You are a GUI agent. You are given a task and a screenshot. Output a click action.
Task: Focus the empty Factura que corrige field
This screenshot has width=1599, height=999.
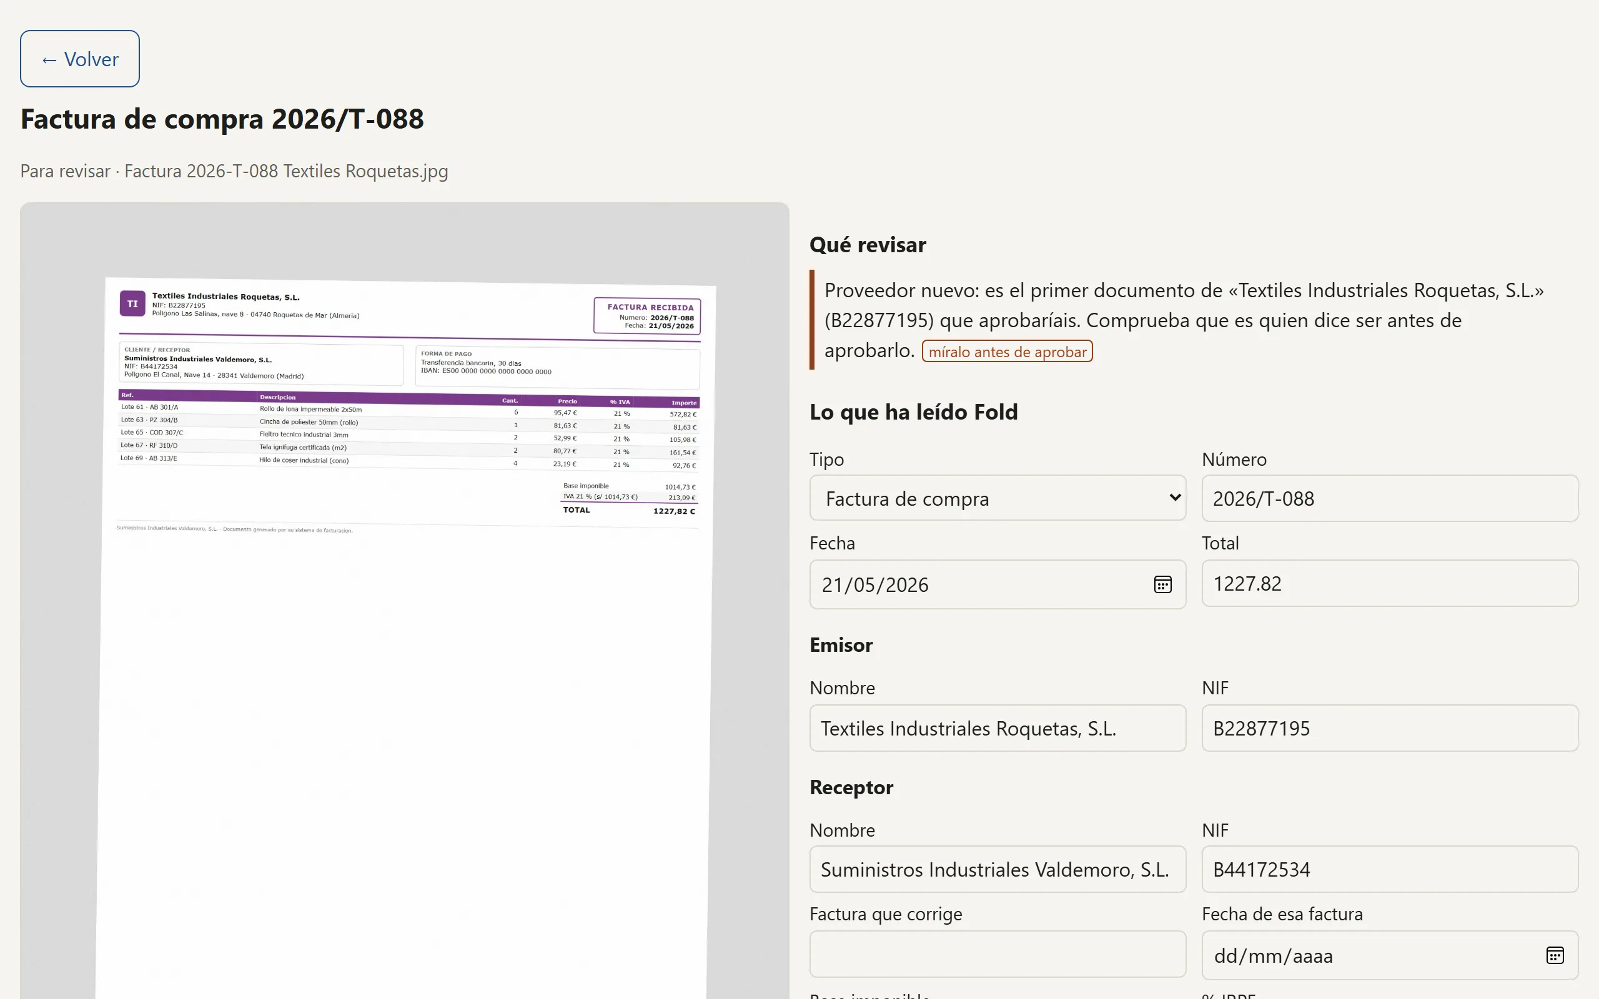(998, 954)
